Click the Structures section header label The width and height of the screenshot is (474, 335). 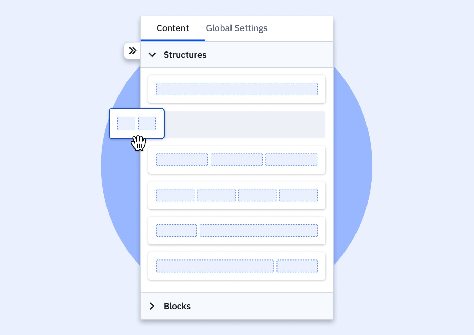[185, 55]
